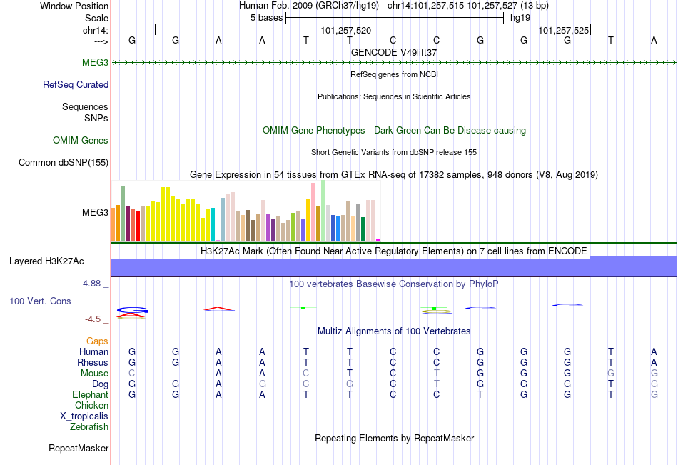Click the red GTEx expression bar
Screen dimensions: 678x465
138,226
